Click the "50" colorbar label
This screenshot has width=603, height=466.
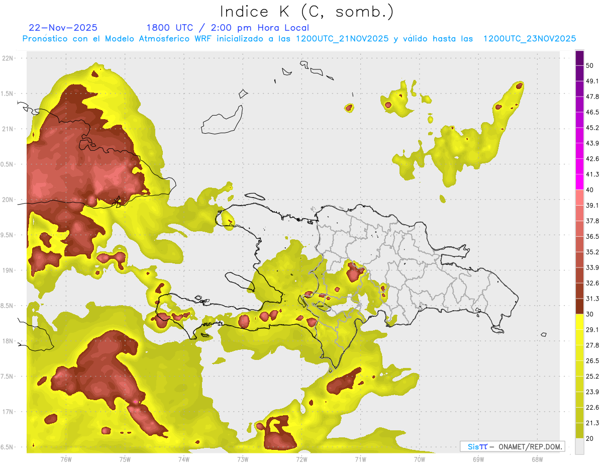coord(590,65)
